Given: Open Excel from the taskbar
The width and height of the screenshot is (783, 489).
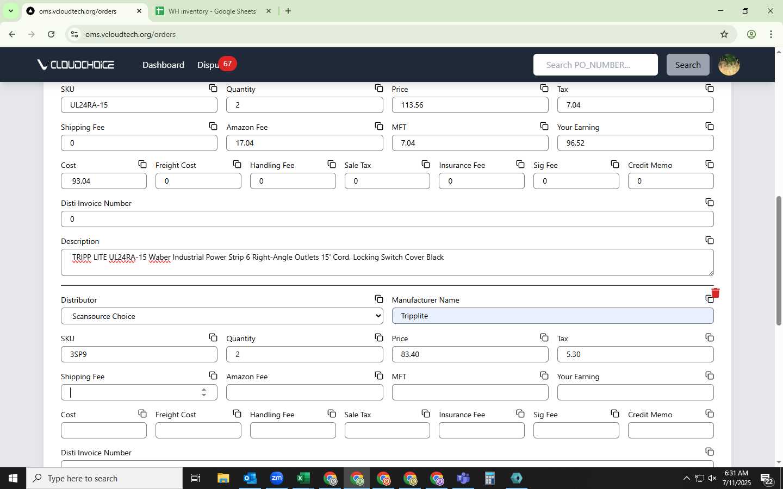Looking at the screenshot, I should (x=303, y=479).
